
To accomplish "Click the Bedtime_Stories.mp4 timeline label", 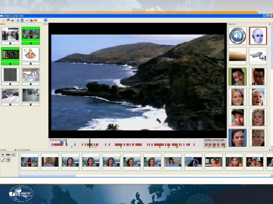I will click(214, 140).
